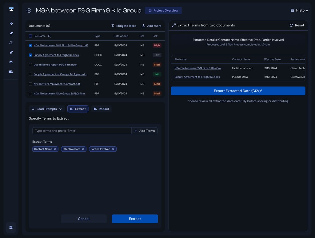Open Supply Agreement to Freight KL.docx in documents list

tap(56, 55)
